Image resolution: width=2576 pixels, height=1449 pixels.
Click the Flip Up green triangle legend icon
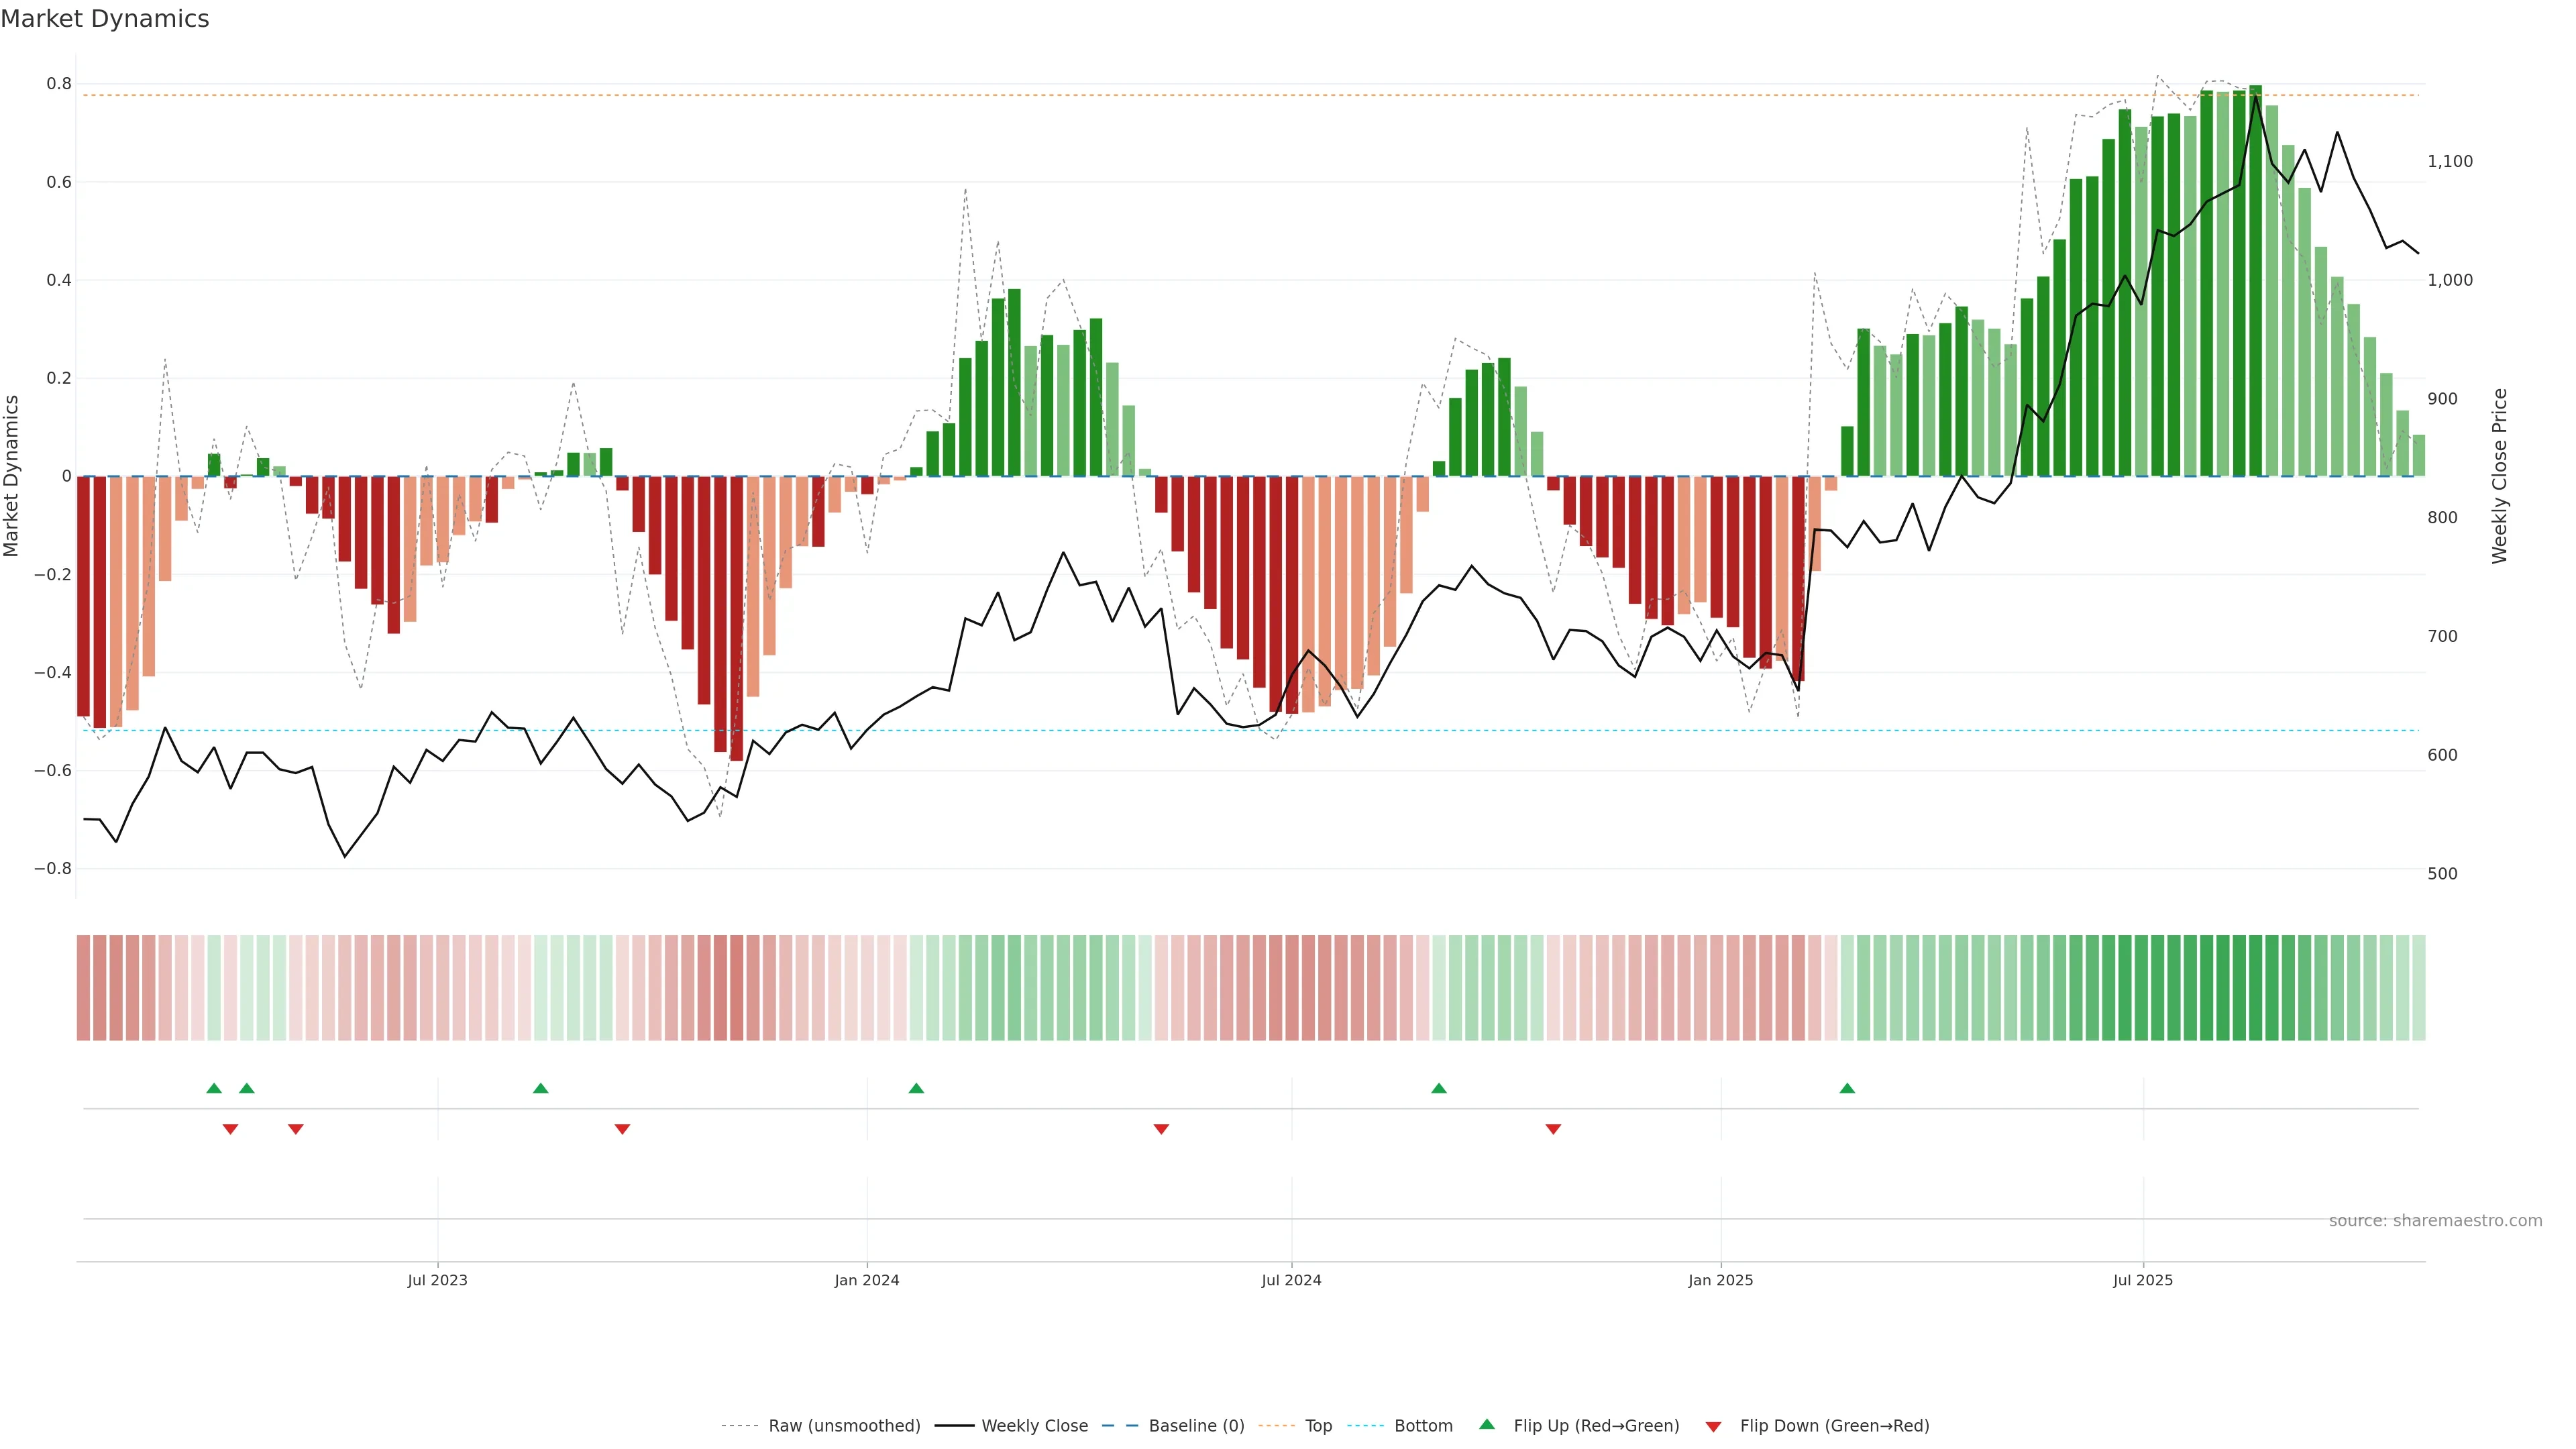tap(1487, 1424)
